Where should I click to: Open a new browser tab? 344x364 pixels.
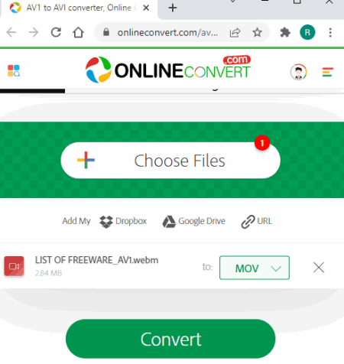173,8
